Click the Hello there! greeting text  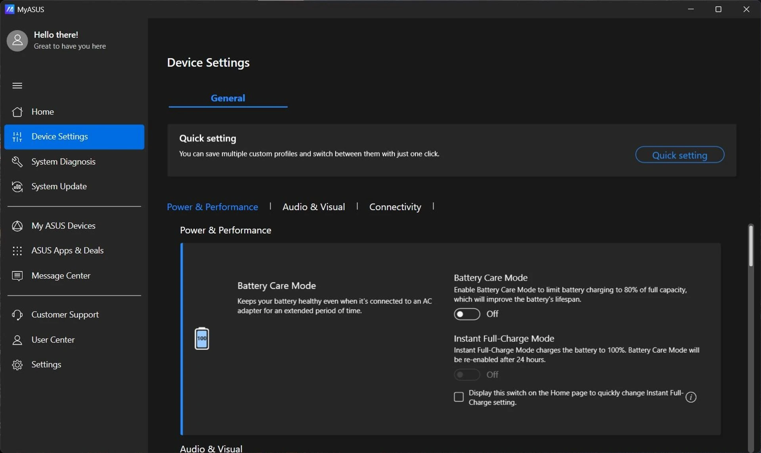point(56,35)
